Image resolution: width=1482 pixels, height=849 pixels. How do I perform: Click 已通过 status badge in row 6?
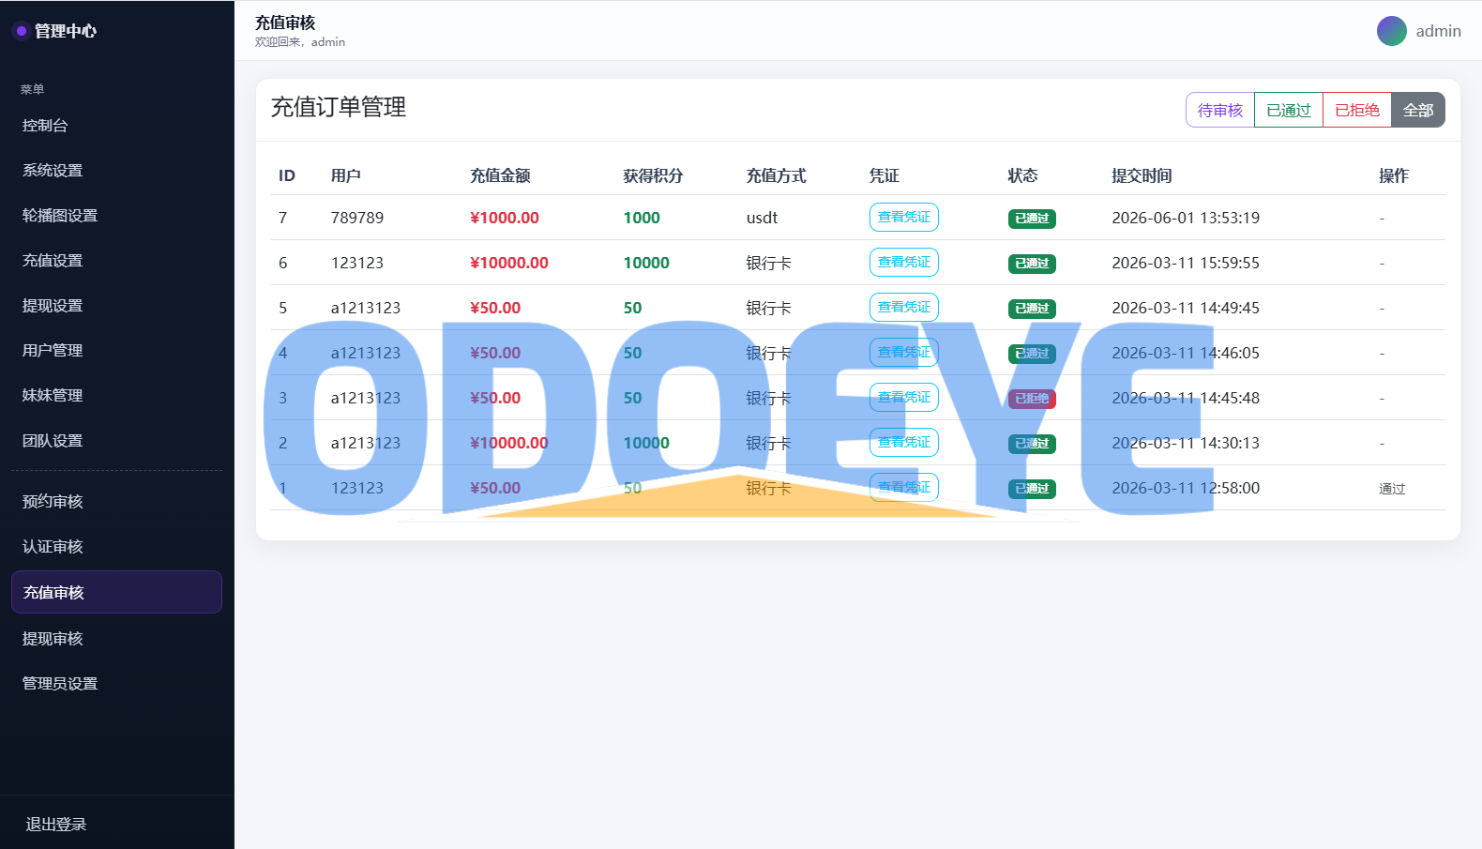(x=1032, y=264)
